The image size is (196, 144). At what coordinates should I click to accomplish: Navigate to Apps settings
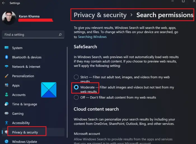[33, 85]
